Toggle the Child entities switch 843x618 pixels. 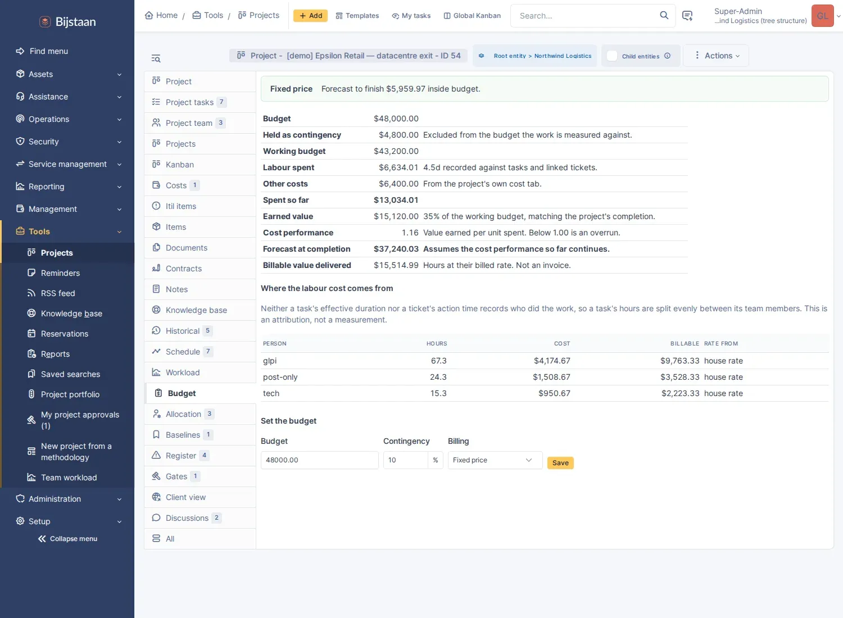coord(612,56)
